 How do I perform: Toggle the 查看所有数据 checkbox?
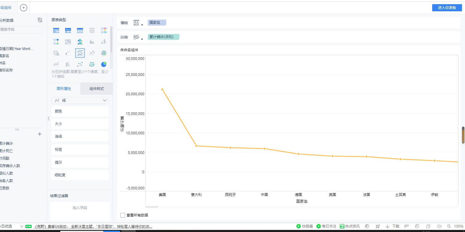(123, 215)
